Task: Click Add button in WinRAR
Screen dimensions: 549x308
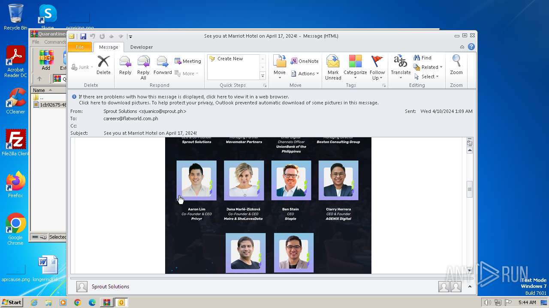Action: click(x=46, y=60)
